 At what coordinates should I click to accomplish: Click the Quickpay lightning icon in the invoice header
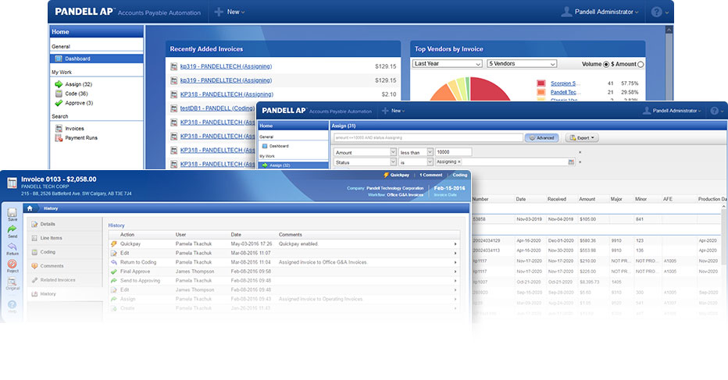386,175
